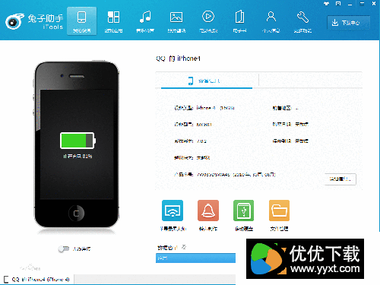Open the wrench toolbox section
Screen dimensions: 380x285
tap(302, 21)
